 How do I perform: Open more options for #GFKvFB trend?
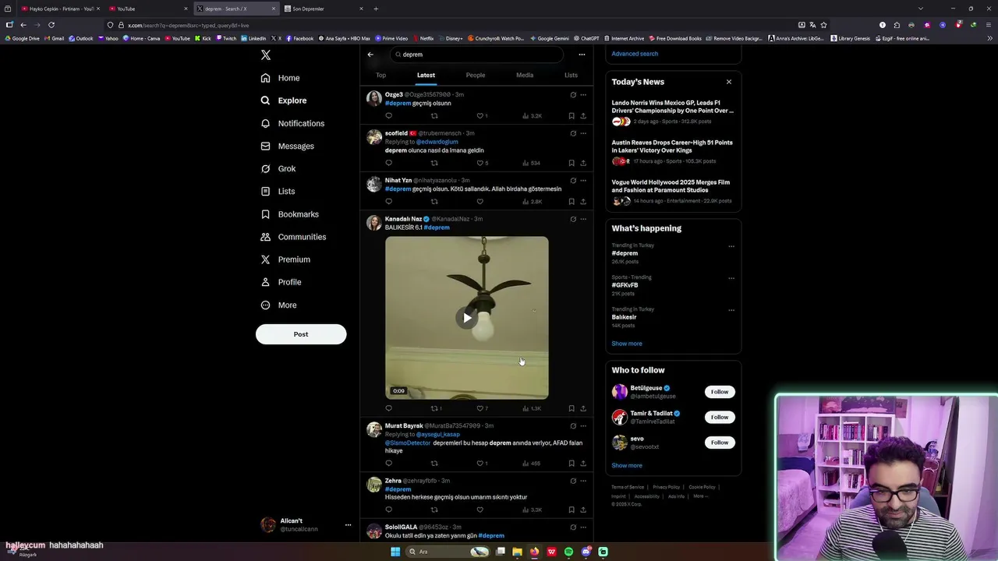click(x=731, y=278)
